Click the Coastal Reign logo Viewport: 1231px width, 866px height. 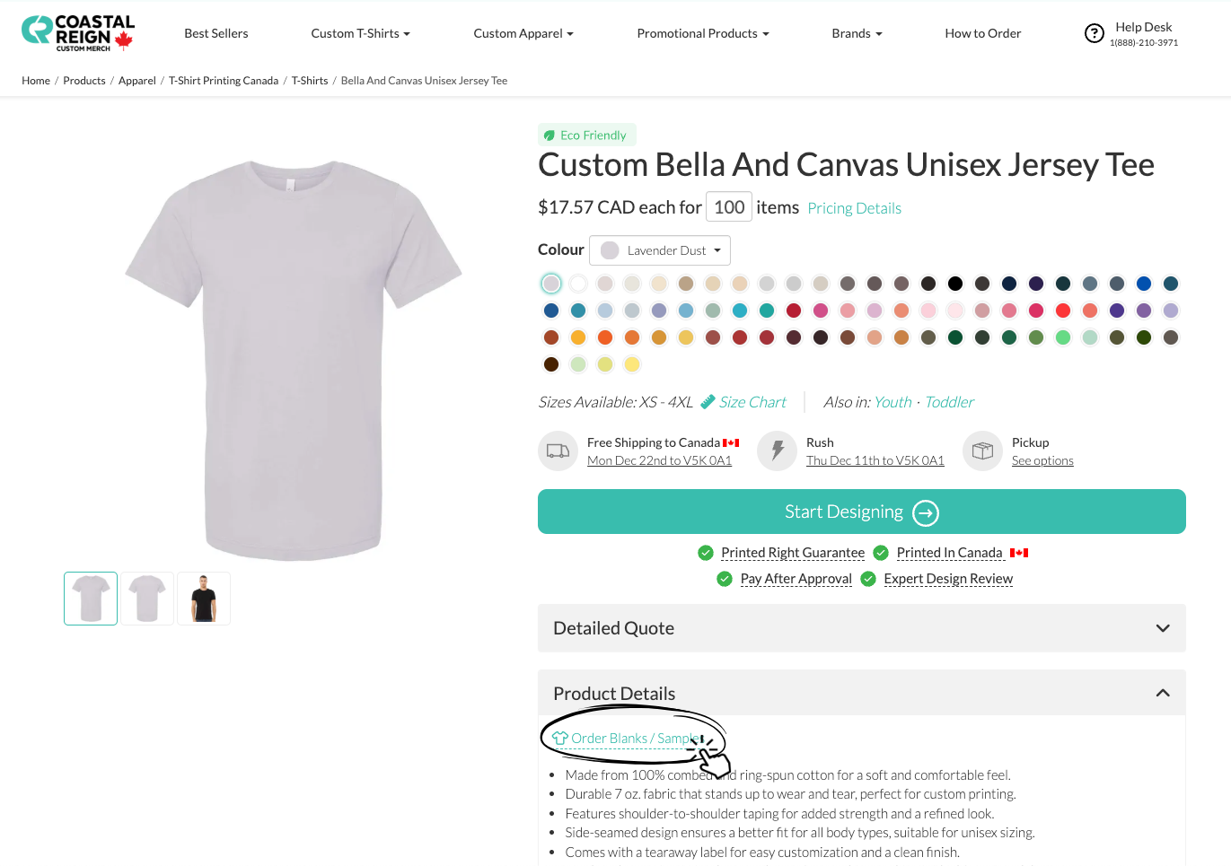point(77,33)
